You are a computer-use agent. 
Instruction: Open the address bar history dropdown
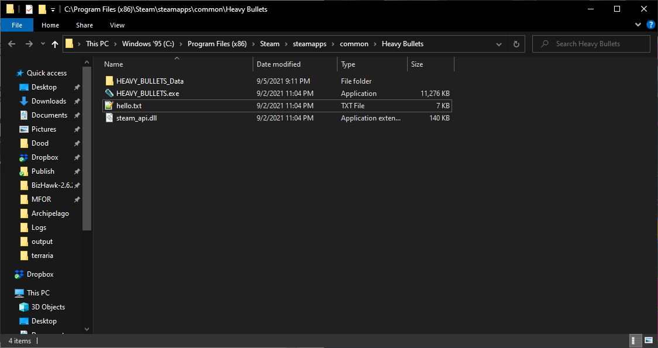pyautogui.click(x=498, y=44)
